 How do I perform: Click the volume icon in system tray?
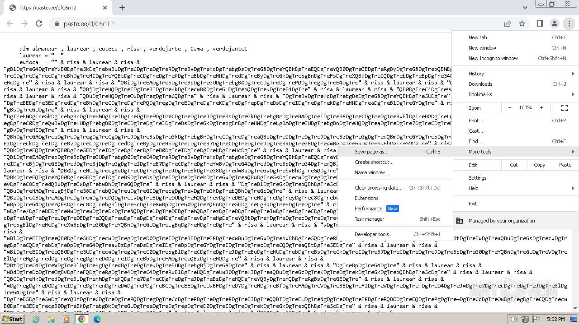(514, 319)
